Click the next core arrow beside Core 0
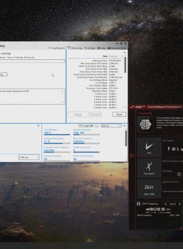Viewport: 183px width, 249px height. 180,204
